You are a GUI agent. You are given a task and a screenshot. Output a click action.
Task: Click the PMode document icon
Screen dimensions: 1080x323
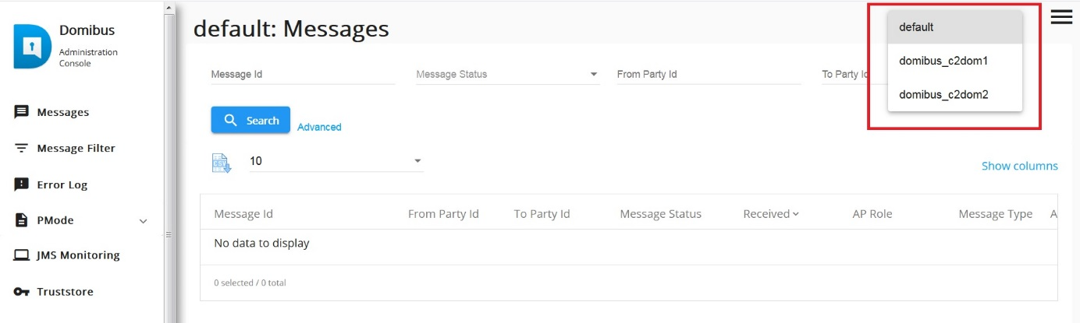click(22, 220)
